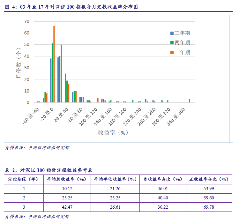Select the 一年期 legend label

coord(182,52)
